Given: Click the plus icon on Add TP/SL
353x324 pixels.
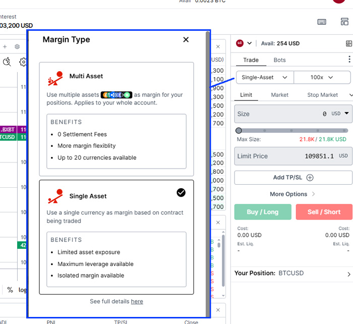Looking at the screenshot, I should pos(310,178).
